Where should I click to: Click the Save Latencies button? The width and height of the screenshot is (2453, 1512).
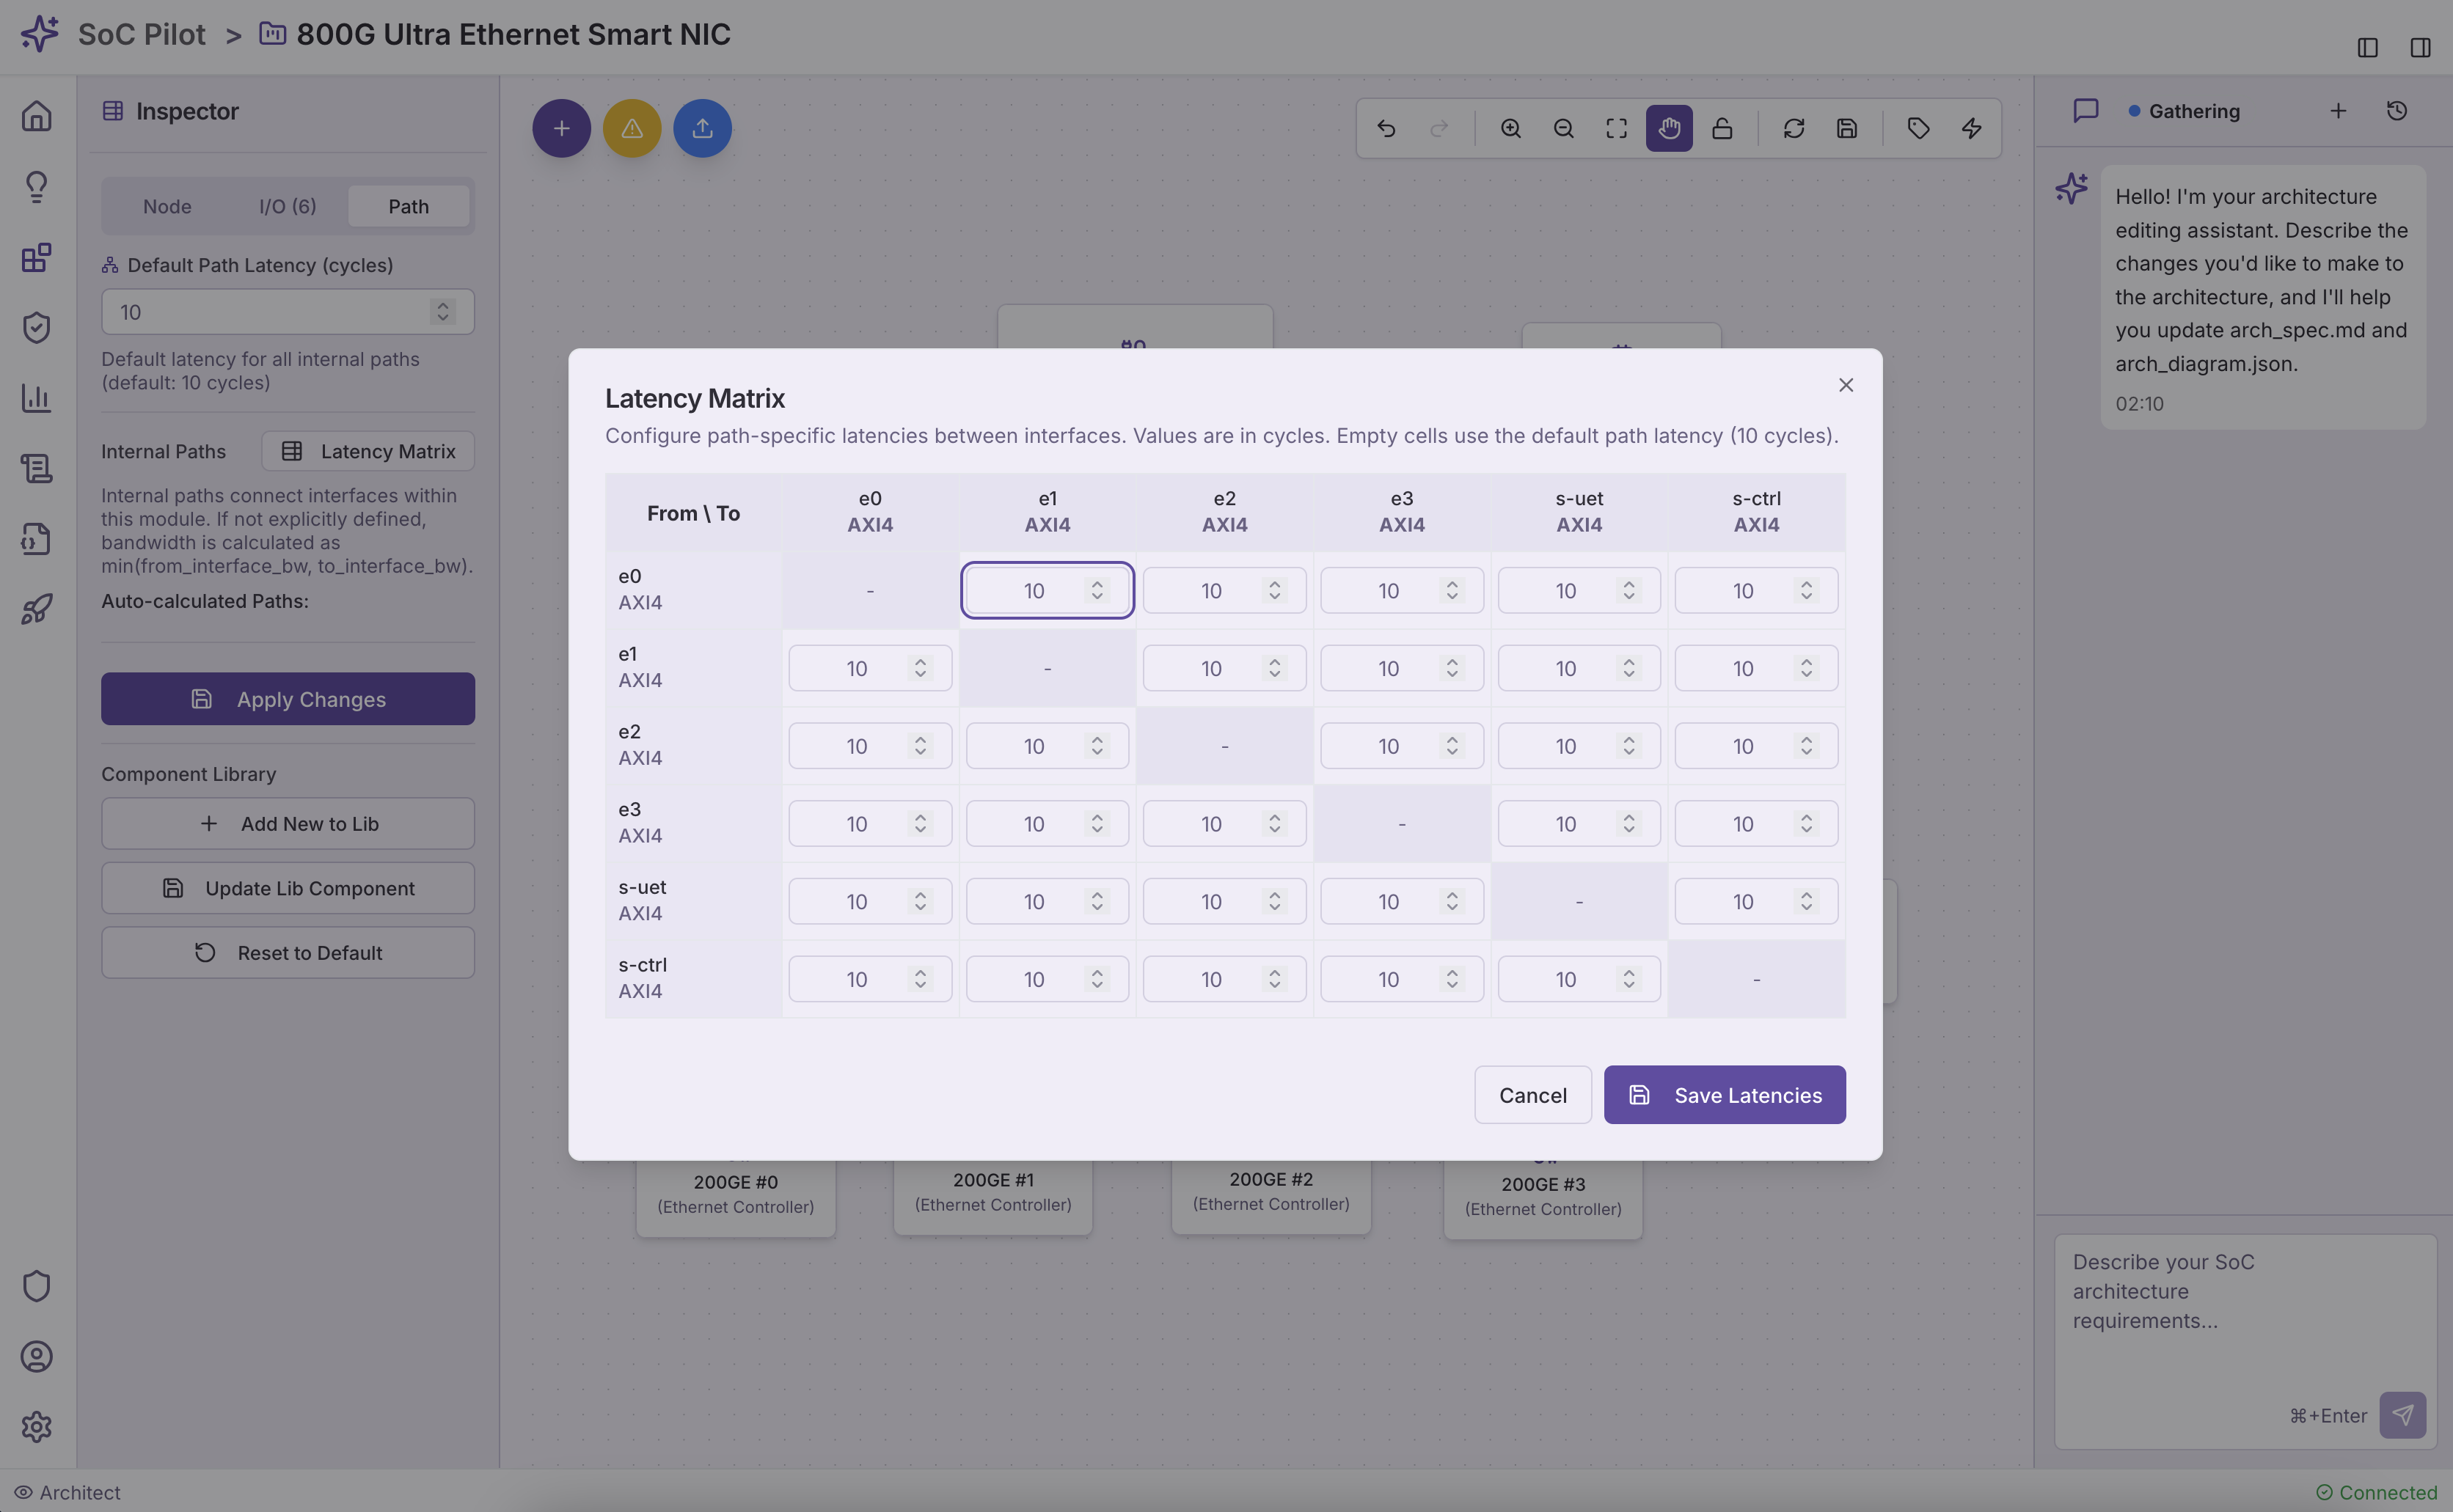click(1725, 1095)
